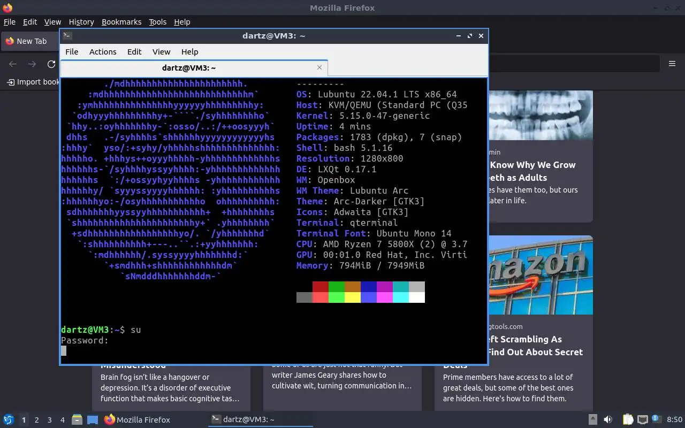Click the dark blue color block in neofetch
Image resolution: width=685 pixels, height=428 pixels.
[369, 287]
